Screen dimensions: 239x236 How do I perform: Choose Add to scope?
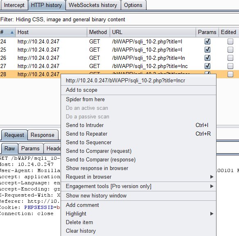[x=139, y=90]
